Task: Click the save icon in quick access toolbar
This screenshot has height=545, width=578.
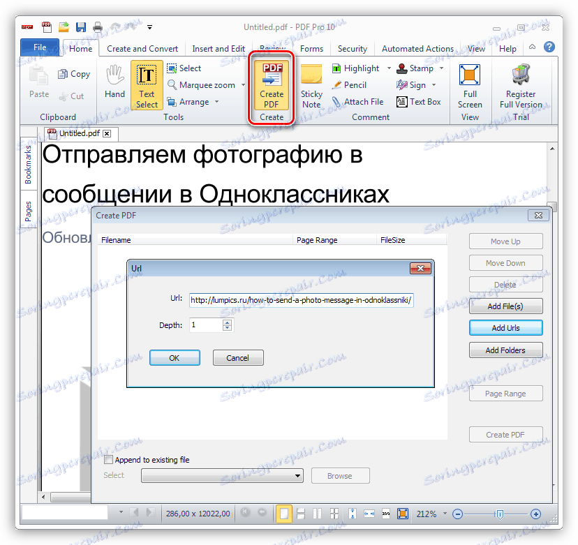Action: pos(81,27)
